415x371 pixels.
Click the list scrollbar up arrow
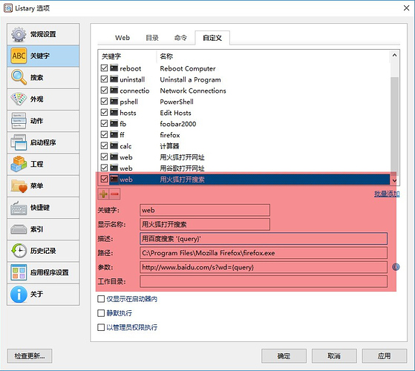click(394, 55)
